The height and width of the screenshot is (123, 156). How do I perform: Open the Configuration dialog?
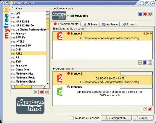pos(116,118)
